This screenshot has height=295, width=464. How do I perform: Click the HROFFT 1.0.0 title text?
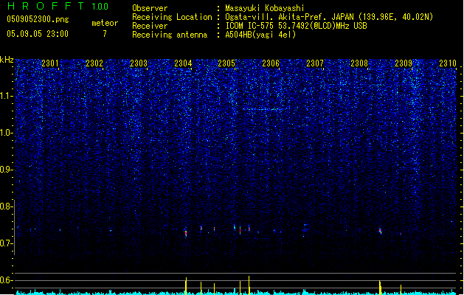pos(58,6)
